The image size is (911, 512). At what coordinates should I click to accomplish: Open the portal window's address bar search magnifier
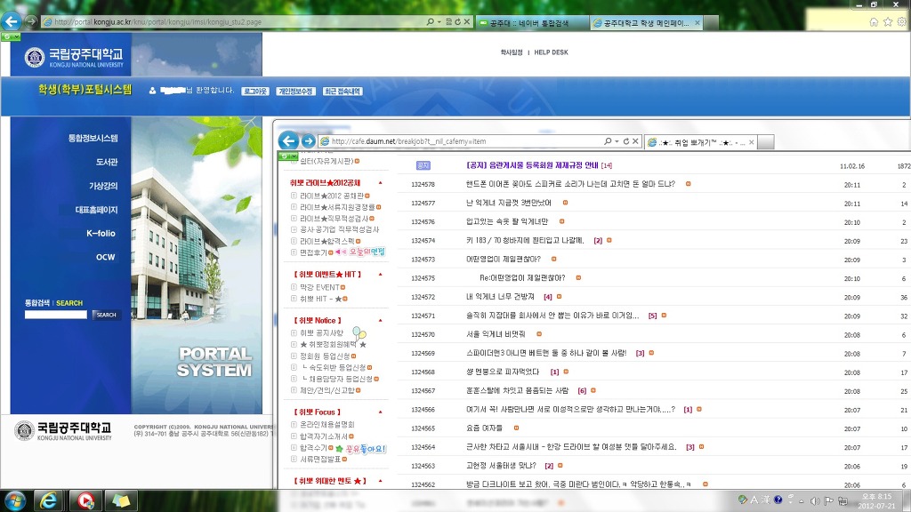pos(430,21)
